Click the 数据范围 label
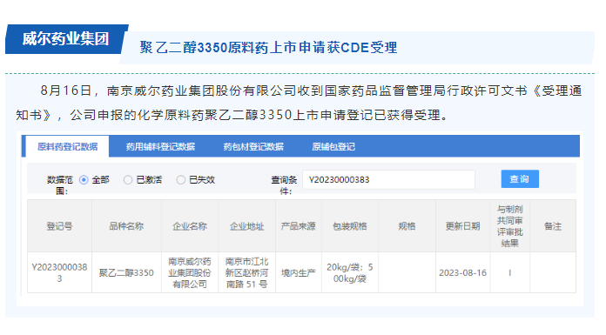606x335 pixels. click(x=60, y=185)
